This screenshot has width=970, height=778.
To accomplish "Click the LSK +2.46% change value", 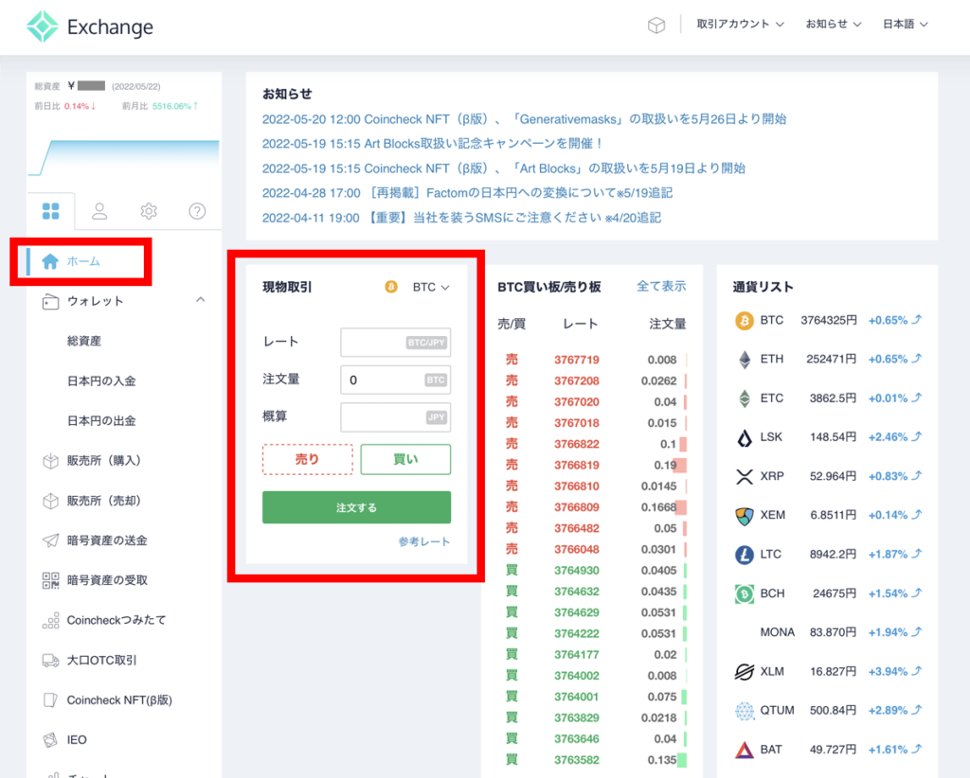I will coord(888,437).
